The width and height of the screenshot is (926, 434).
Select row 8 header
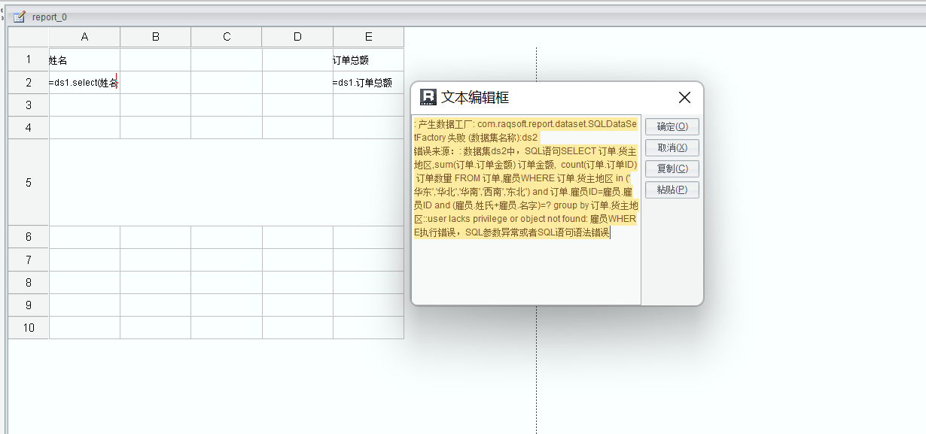[x=29, y=282]
